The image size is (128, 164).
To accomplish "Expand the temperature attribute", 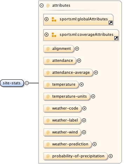I will 81,84.
